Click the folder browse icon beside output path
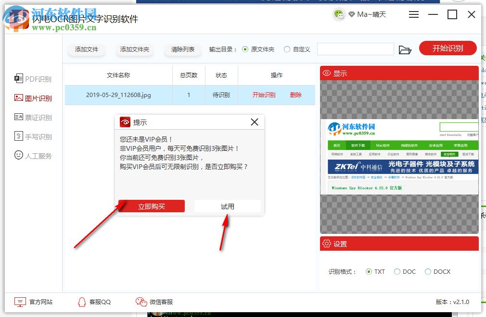Viewport: 486px width, 317px height. [406, 49]
